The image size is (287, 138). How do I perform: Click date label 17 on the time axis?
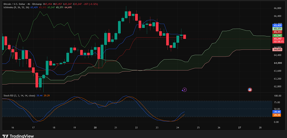[33, 127]
